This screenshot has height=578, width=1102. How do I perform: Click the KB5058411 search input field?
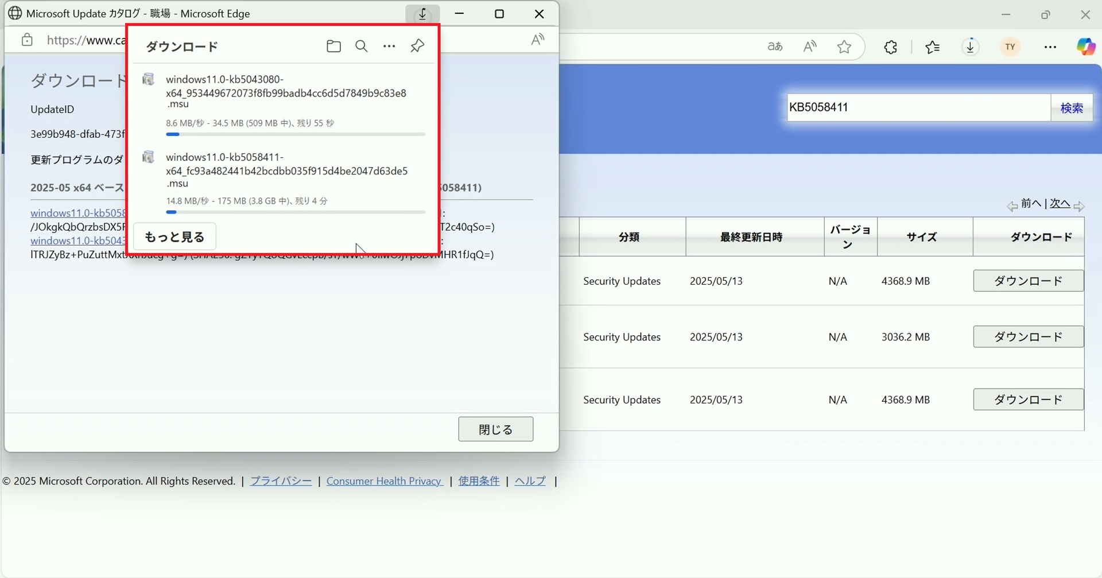[x=917, y=108]
